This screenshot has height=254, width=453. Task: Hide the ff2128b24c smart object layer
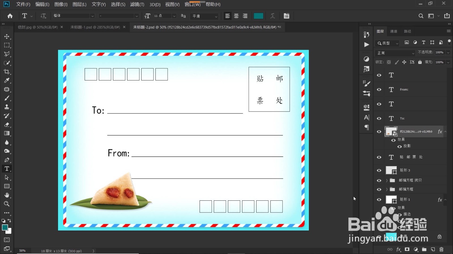(379, 132)
